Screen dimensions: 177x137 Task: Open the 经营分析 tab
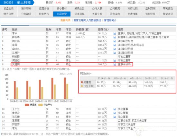[44, 8]
